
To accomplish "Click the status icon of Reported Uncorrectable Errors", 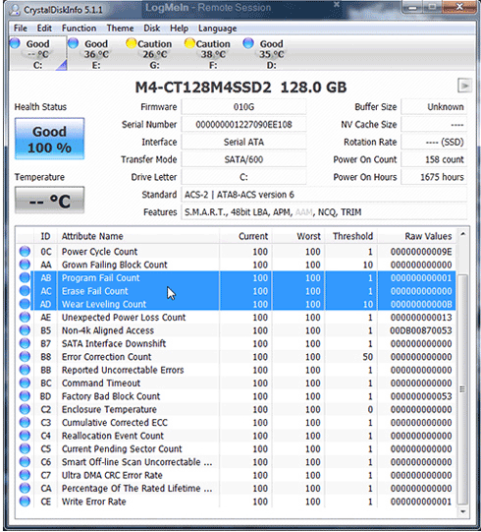I will [x=25, y=370].
